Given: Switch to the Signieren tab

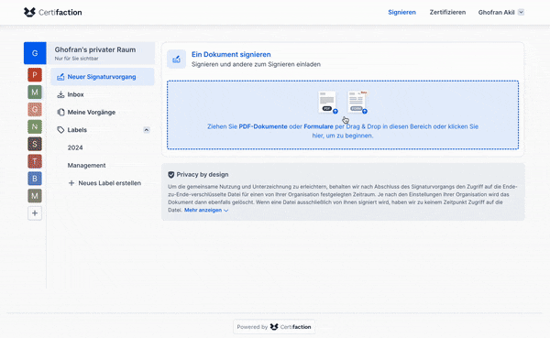Looking at the screenshot, I should tap(402, 12).
